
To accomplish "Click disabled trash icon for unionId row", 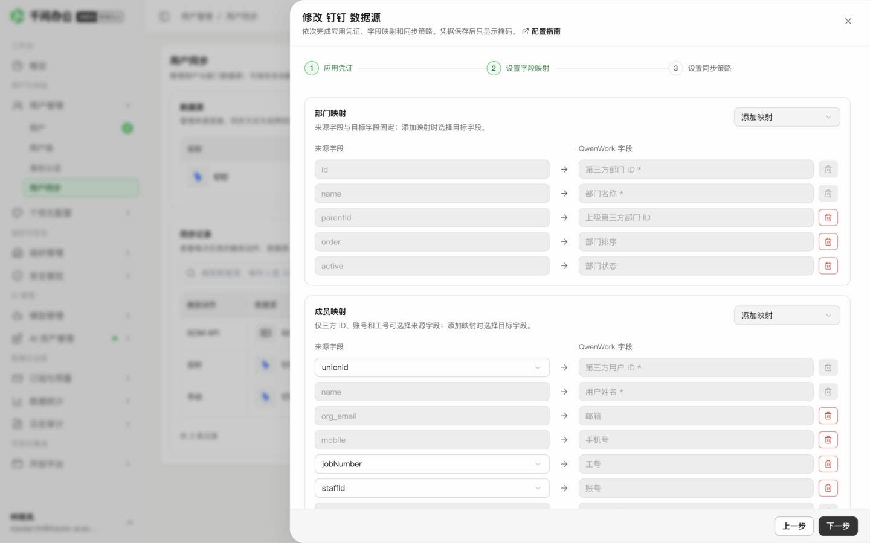I will point(828,367).
